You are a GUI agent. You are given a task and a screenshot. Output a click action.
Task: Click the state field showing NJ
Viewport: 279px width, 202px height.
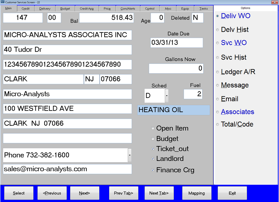(92, 79)
